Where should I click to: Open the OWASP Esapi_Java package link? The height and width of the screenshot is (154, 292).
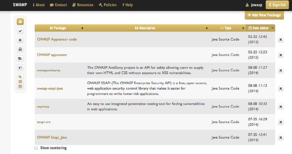(52, 138)
